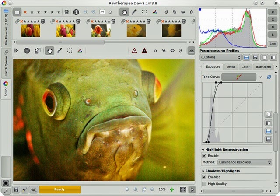Open the Color tab

point(245,67)
